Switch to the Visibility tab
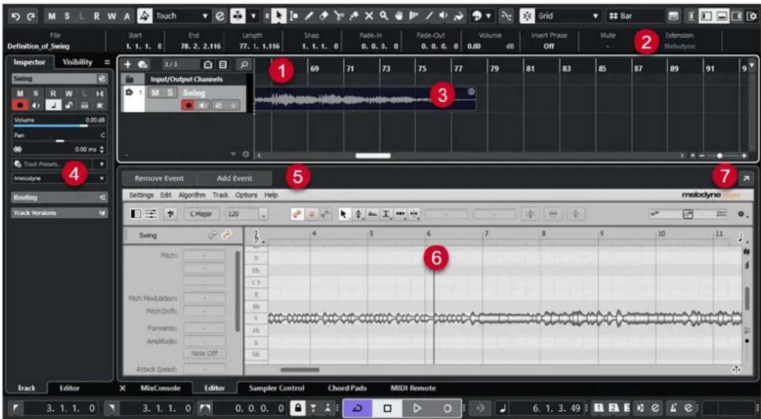 tap(77, 62)
